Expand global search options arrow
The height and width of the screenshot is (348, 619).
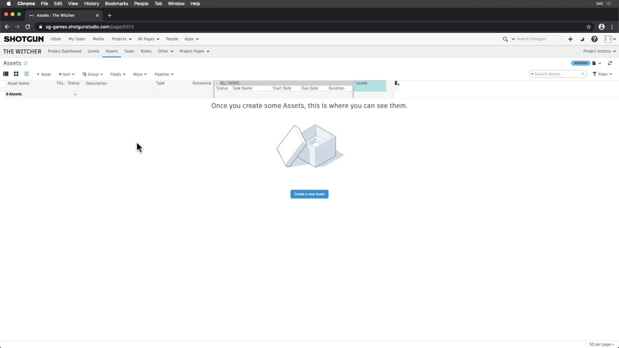click(513, 39)
